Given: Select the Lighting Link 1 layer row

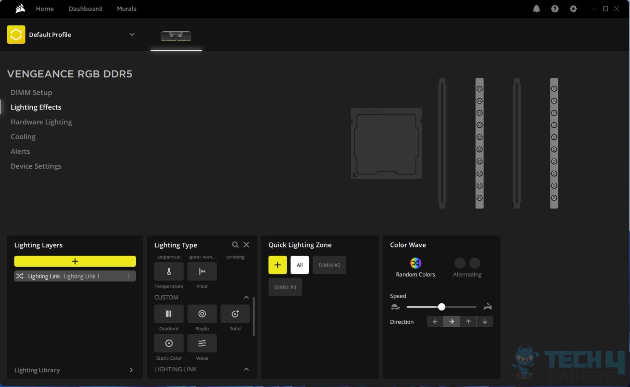Looking at the screenshot, I should (75, 276).
